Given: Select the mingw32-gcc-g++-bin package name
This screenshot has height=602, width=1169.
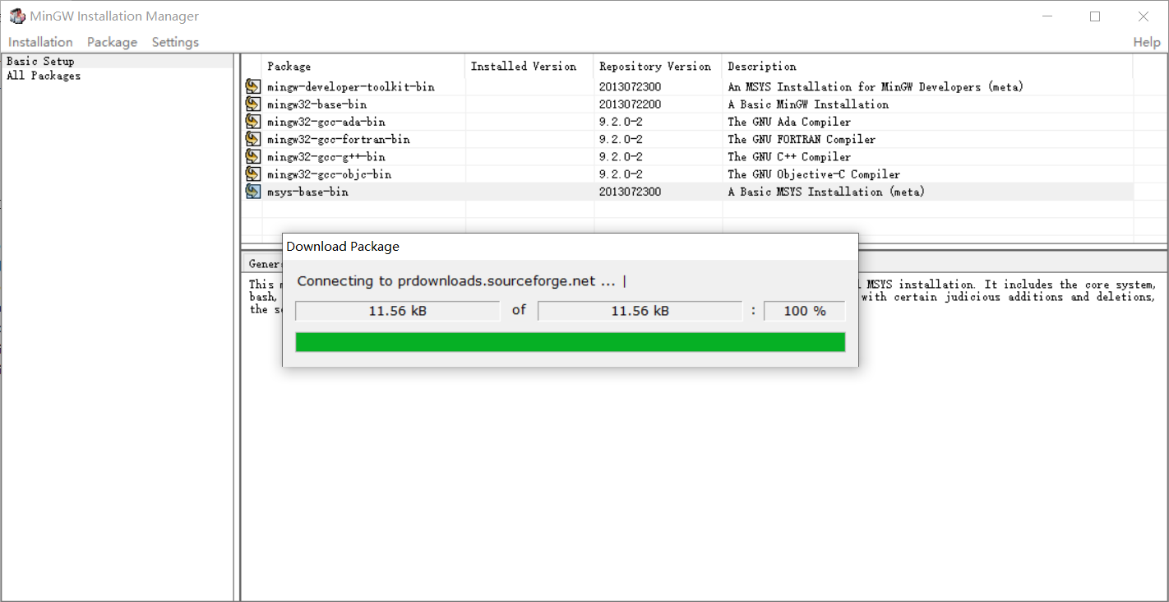Looking at the screenshot, I should pos(326,156).
